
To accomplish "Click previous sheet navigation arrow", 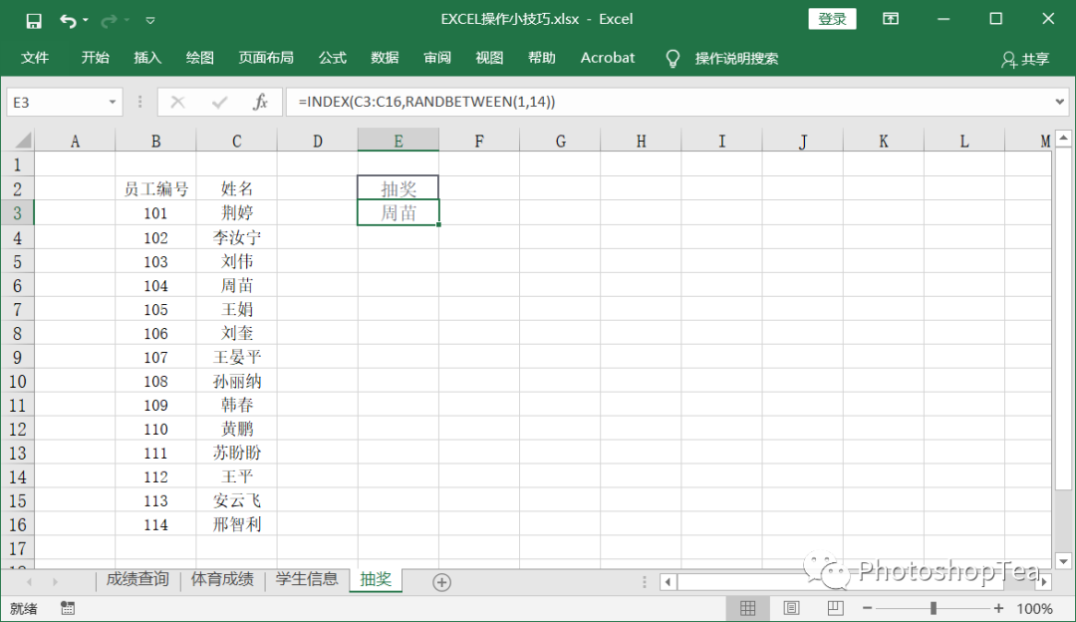I will [29, 582].
